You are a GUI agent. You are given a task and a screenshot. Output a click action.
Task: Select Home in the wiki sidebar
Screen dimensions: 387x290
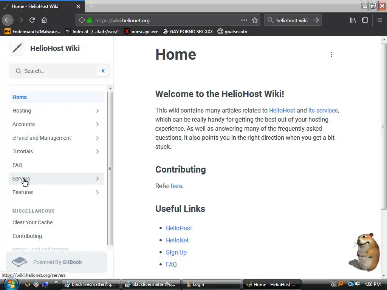coord(57,97)
